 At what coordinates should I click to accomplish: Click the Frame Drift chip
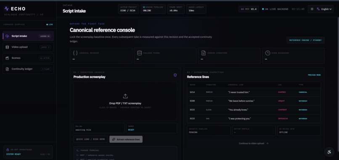point(176,9)
